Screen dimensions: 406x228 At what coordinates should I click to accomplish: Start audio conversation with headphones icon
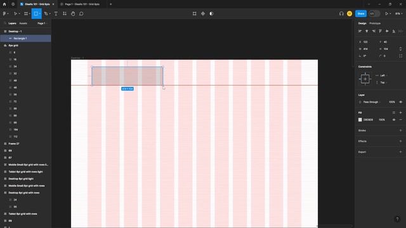pos(341,14)
